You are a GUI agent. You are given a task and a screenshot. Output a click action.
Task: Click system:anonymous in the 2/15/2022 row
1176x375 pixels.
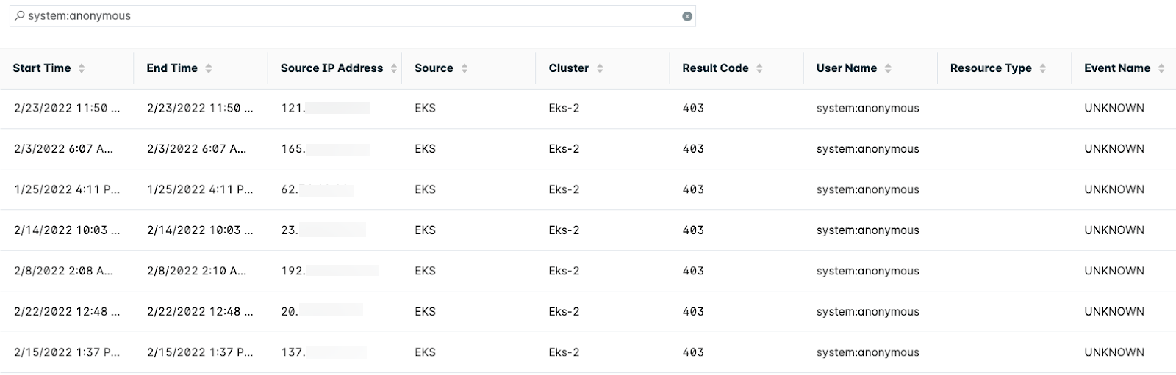[x=867, y=352]
